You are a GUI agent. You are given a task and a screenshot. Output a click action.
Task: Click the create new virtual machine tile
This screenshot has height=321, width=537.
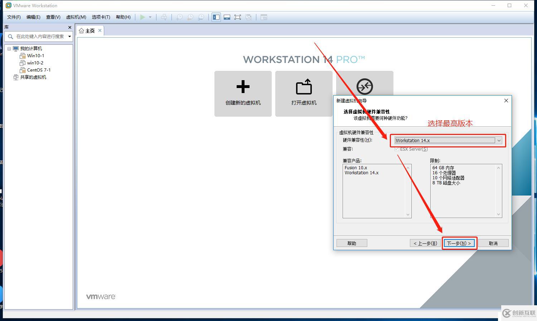click(x=243, y=94)
